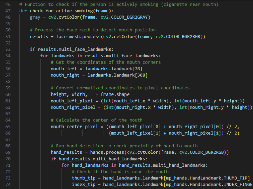Click the line 46 comment about actively smoking
Screen dimensions: 253x189
119,4
